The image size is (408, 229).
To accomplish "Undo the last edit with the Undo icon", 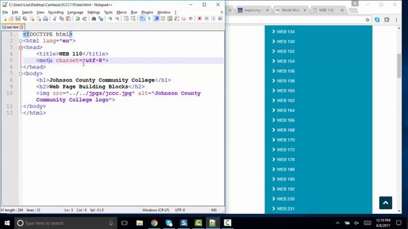I will pyautogui.click(x=78, y=18).
